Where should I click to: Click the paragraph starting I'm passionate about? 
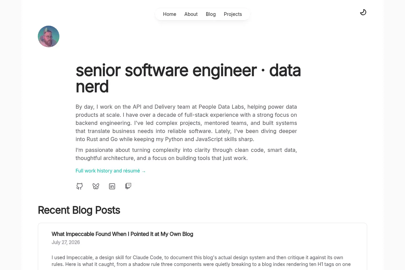[186, 154]
